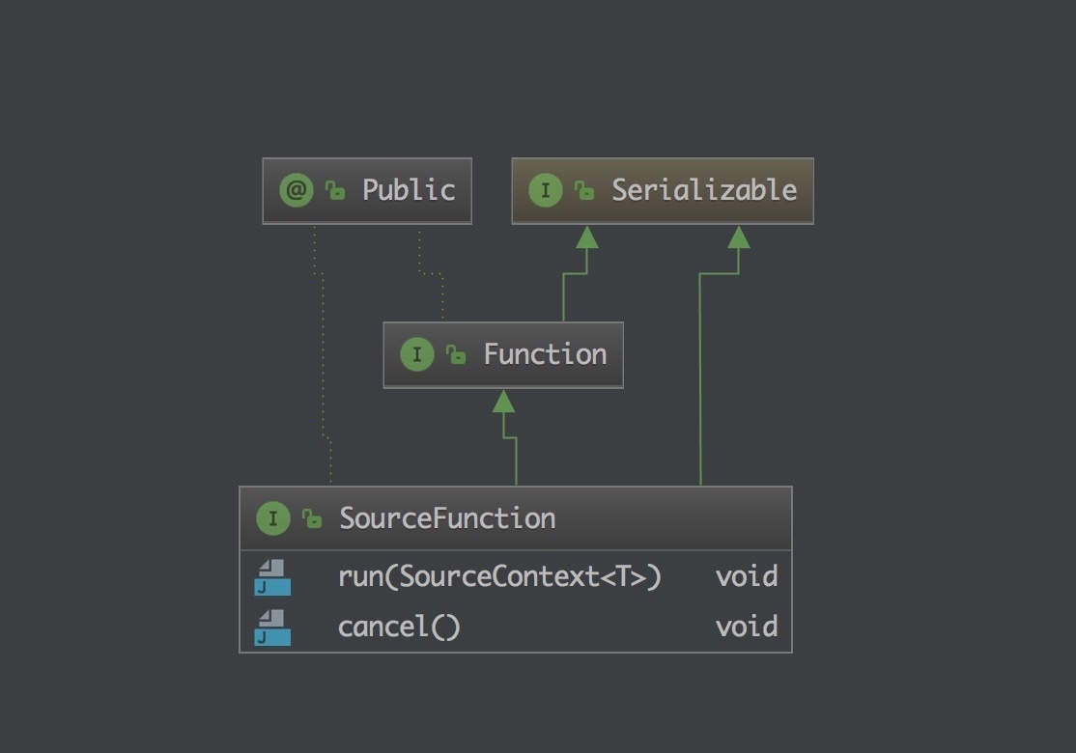
Task: Click the method icon beside run(SourceContext<T>)
Action: (272, 577)
